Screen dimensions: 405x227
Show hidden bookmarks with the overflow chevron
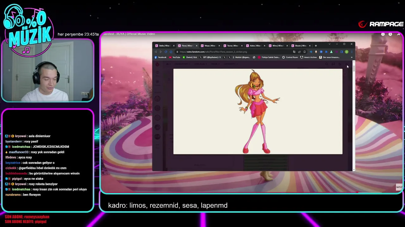(x=352, y=57)
